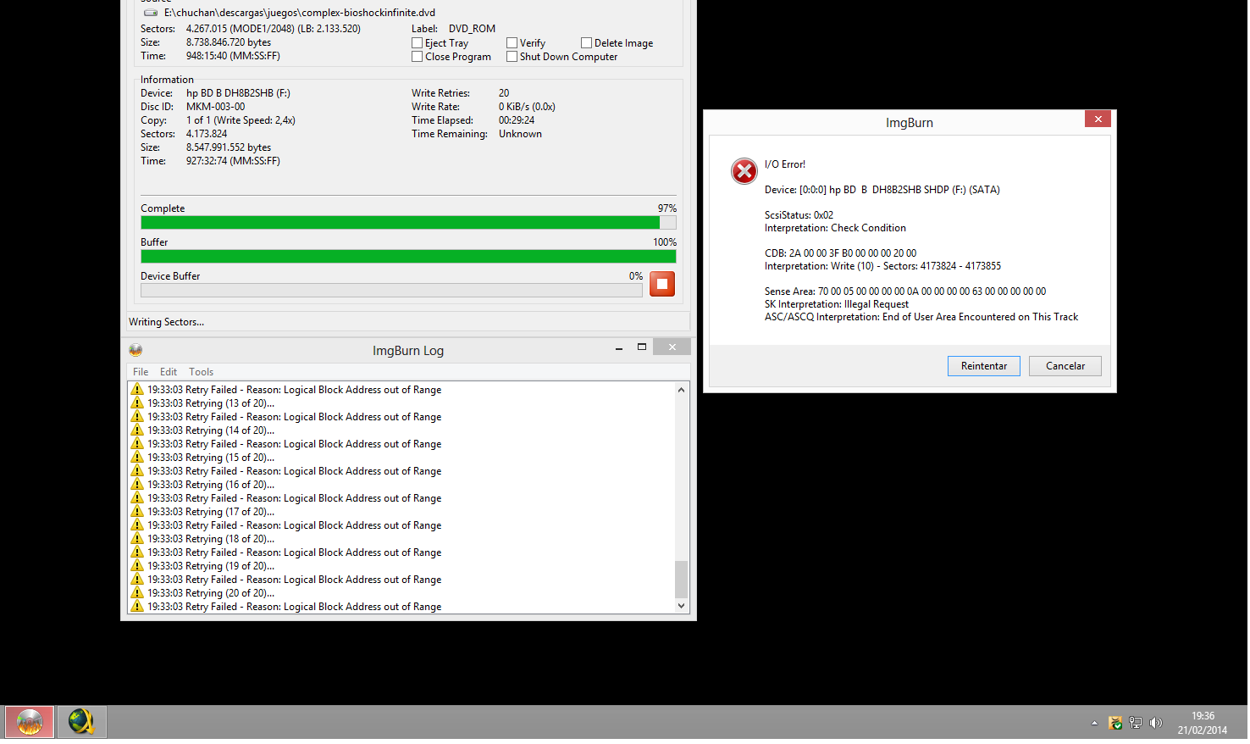1250x744 pixels.
Task: Click the Device Buffer progress bar
Action: (391, 291)
